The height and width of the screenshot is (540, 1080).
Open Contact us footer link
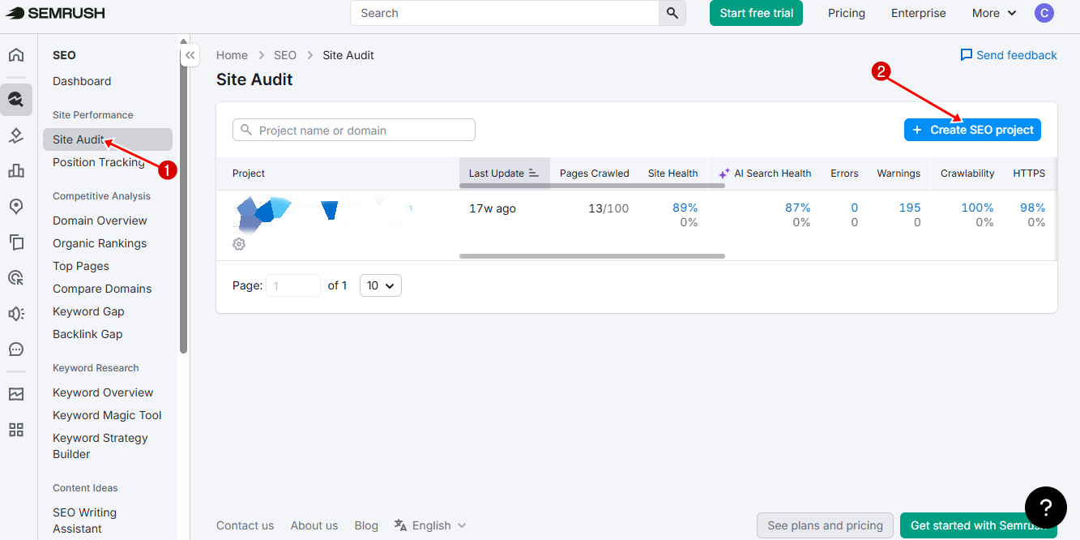point(245,525)
